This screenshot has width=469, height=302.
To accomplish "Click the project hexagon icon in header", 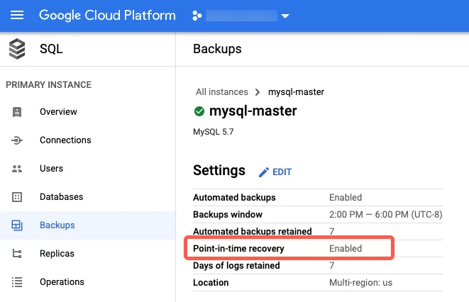I will click(197, 16).
